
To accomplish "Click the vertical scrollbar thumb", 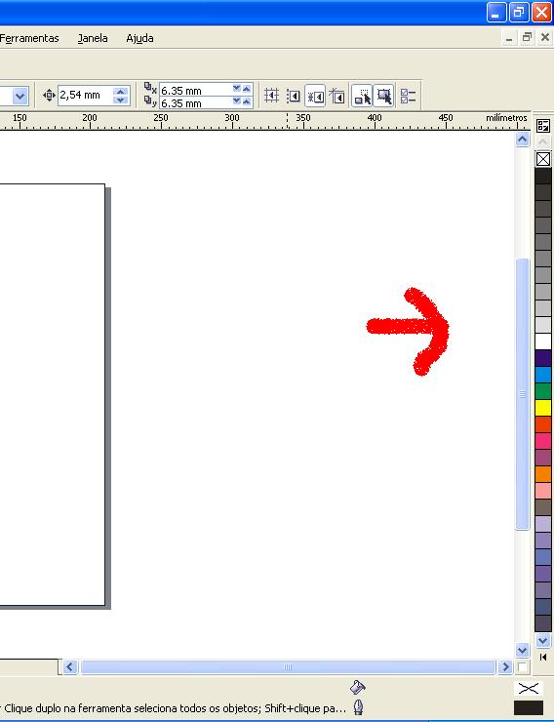I will [x=522, y=394].
